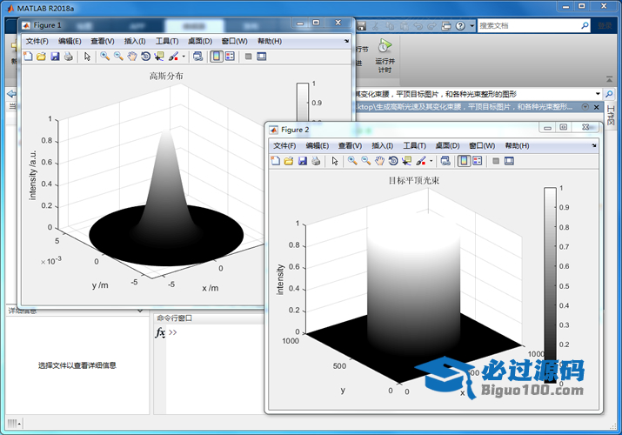Collapse 详细信息 panel chevron
This screenshot has width=622, height=435.
point(140,311)
